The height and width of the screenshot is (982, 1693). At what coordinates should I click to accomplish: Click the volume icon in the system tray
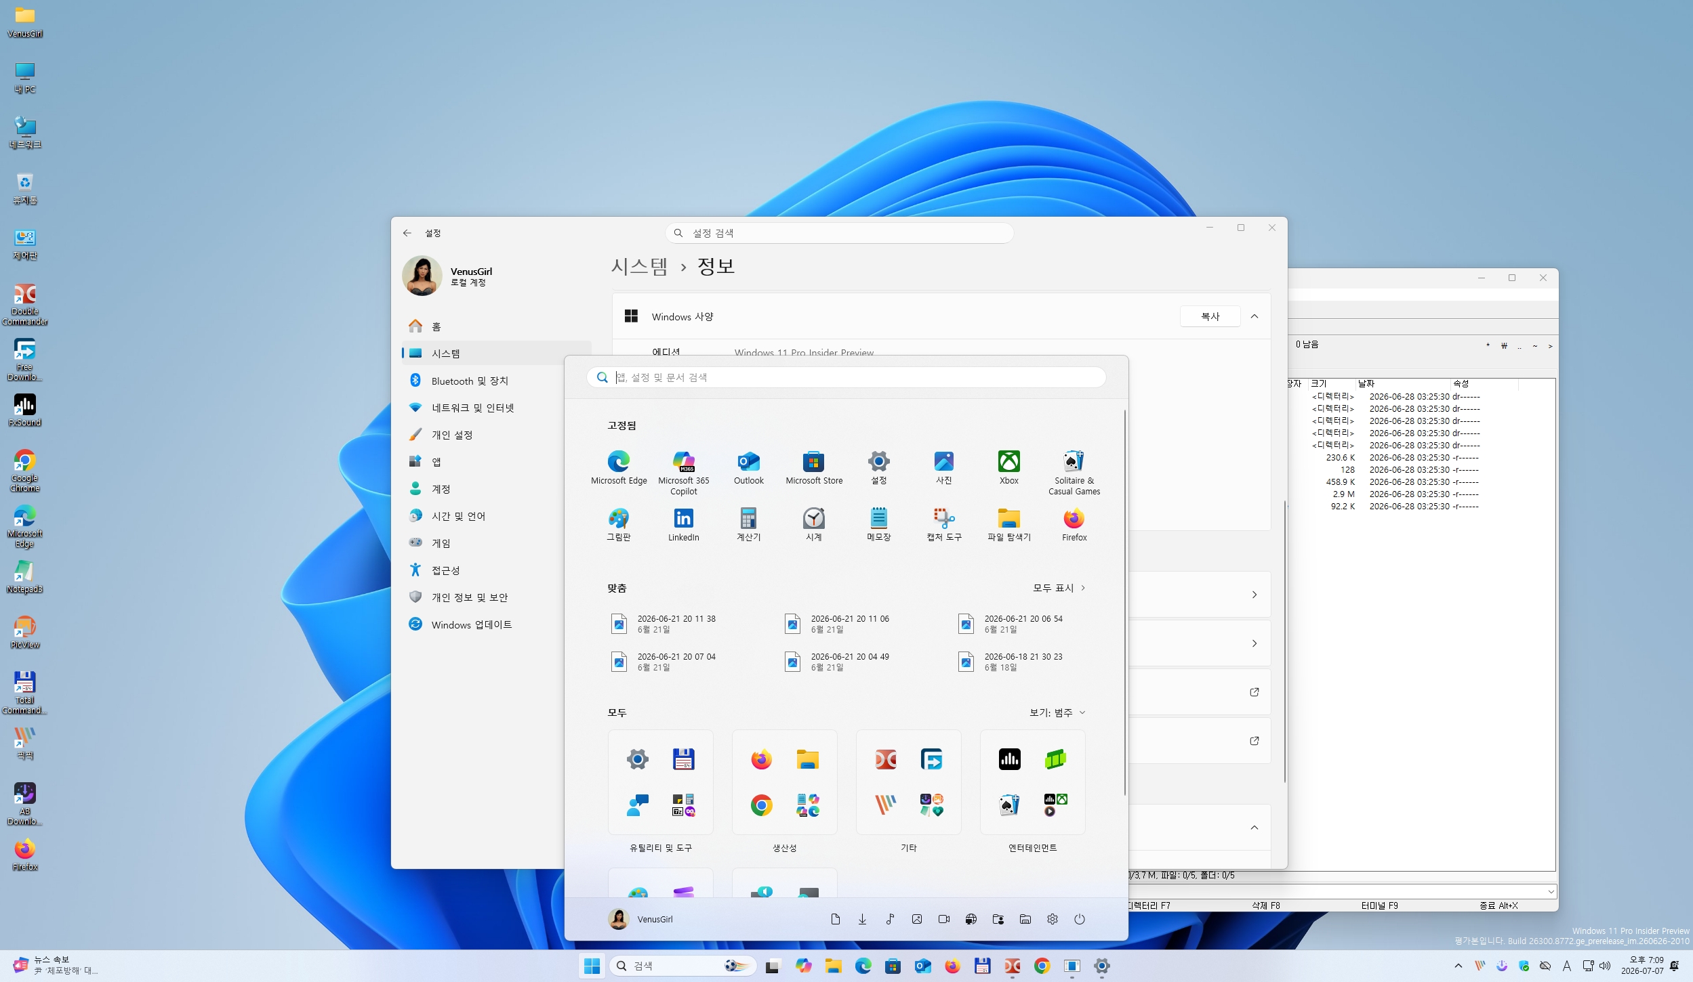click(x=1605, y=966)
